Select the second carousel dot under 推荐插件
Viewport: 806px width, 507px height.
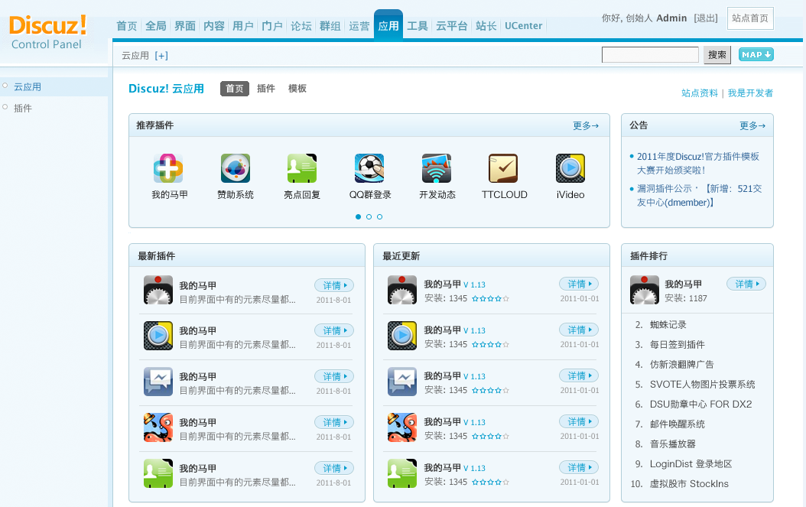[369, 217]
